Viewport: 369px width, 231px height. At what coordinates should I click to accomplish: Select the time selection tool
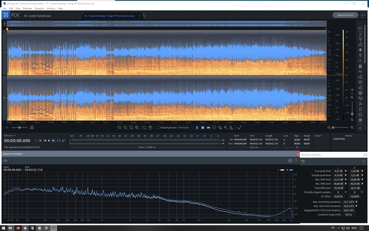click(196, 127)
